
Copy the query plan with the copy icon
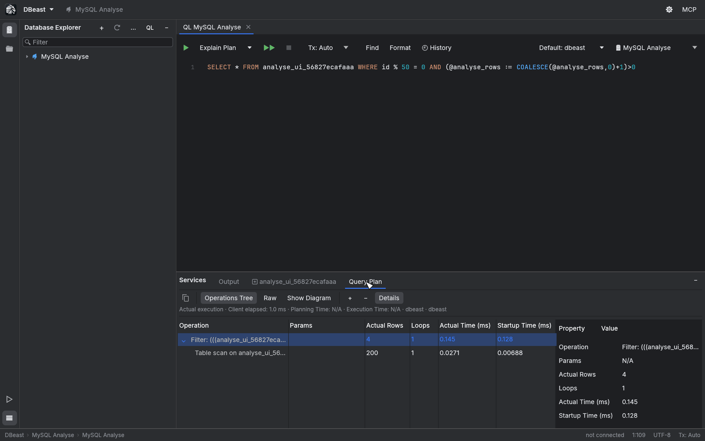coord(186,298)
